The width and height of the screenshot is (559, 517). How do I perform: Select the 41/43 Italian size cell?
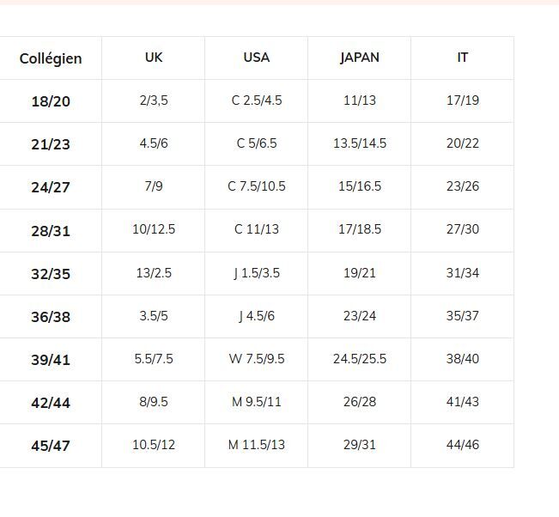pyautogui.click(x=463, y=402)
